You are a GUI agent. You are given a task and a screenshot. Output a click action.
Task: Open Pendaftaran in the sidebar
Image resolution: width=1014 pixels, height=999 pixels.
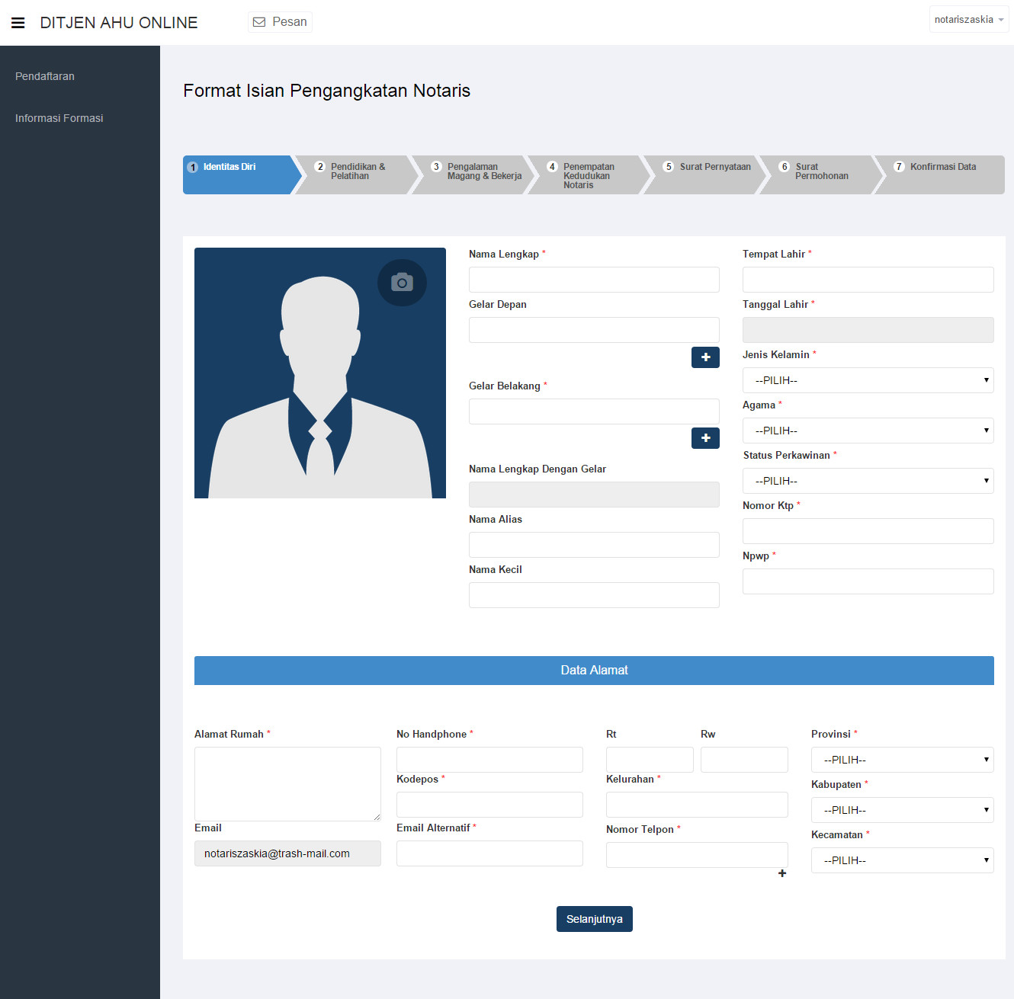(x=45, y=76)
